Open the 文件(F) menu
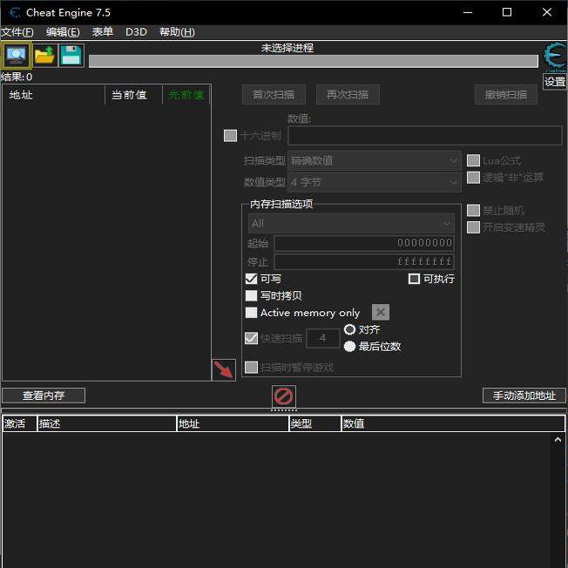This screenshot has height=568, width=568. (17, 32)
